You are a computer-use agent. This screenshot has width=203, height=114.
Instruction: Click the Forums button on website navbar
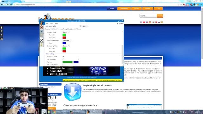point(136,9)
